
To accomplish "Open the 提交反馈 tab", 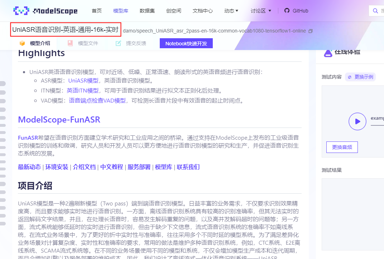I will click(131, 43).
